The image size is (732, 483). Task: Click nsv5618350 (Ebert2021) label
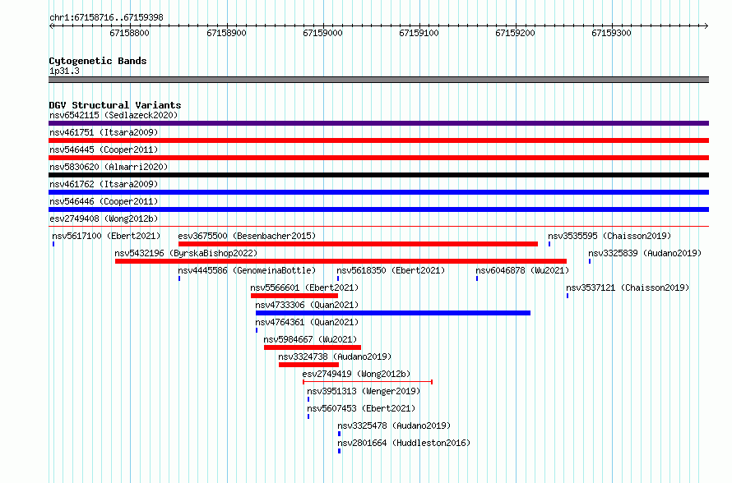[x=391, y=270]
